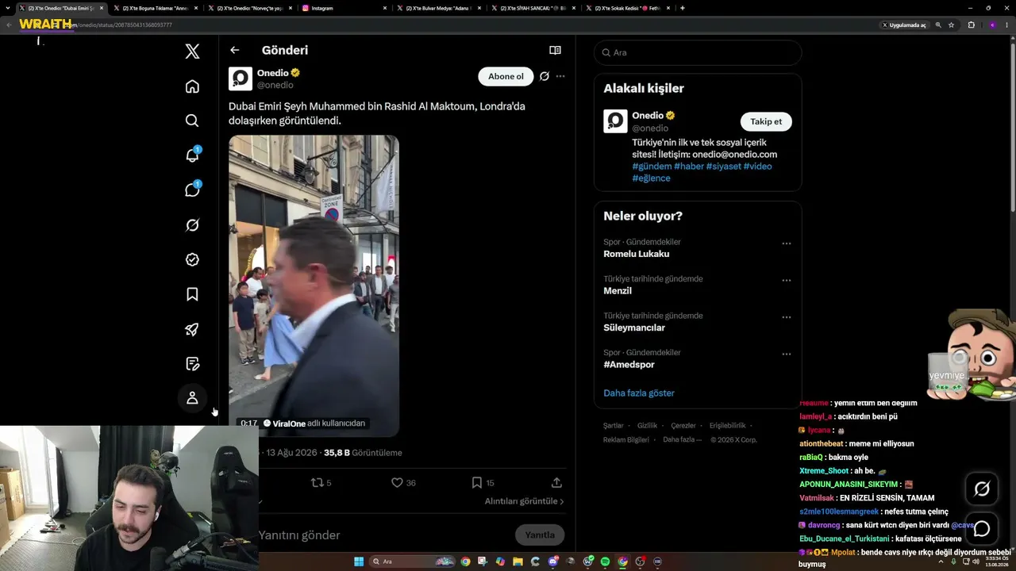Open Gizlilik footer link
1016x571 pixels.
pyautogui.click(x=647, y=426)
